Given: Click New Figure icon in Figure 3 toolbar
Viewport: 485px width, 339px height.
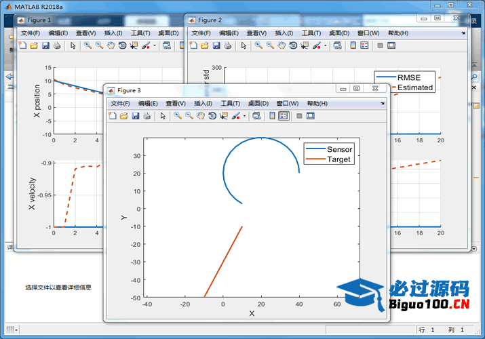Looking at the screenshot, I should coord(113,116).
